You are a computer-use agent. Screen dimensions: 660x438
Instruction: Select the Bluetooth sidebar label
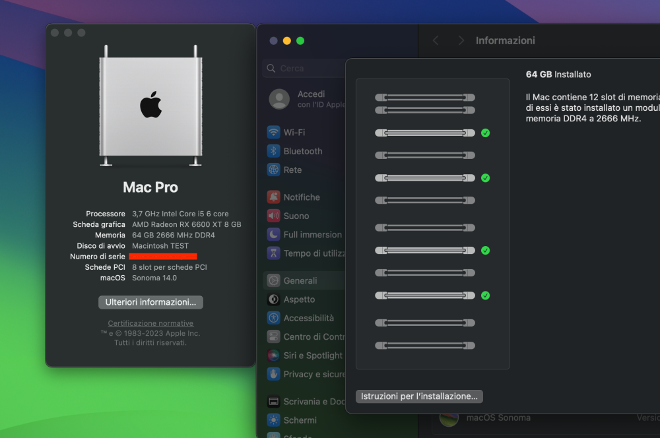(303, 151)
